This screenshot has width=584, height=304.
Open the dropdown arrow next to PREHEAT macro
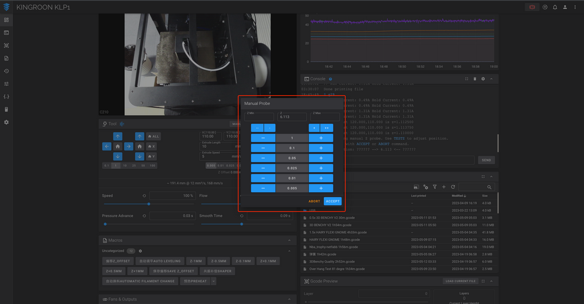coord(214,281)
